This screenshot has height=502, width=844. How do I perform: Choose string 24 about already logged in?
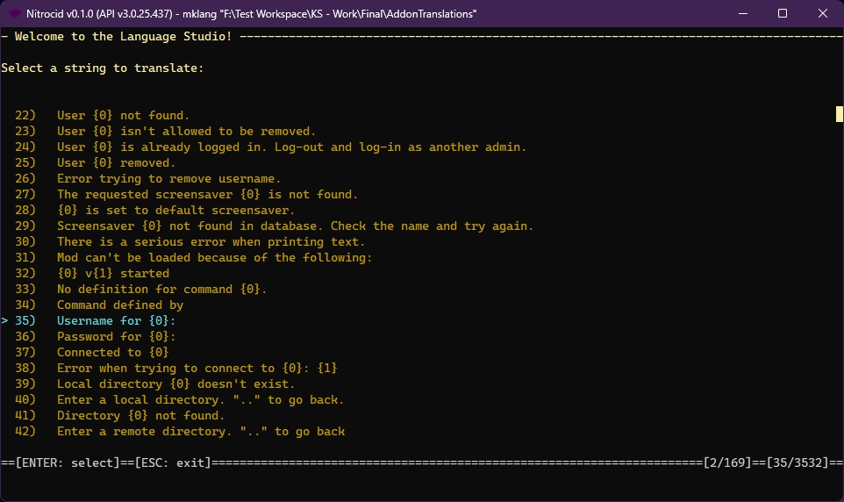pyautogui.click(x=291, y=147)
